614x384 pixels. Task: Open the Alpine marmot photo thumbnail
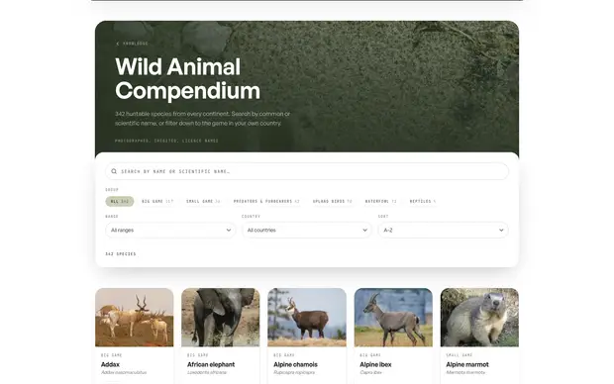[479, 318]
